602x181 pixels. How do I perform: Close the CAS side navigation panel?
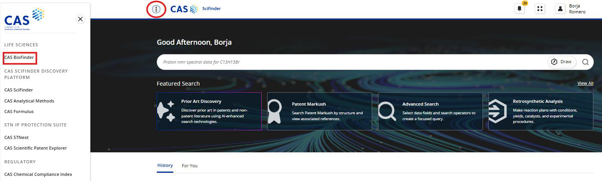pyautogui.click(x=80, y=19)
